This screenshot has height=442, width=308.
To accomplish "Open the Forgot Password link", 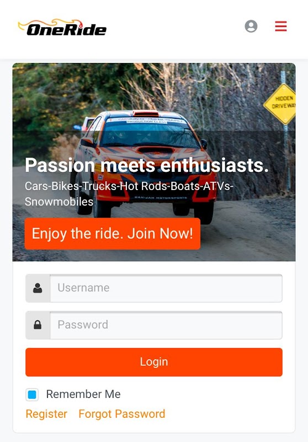I will [x=122, y=414].
